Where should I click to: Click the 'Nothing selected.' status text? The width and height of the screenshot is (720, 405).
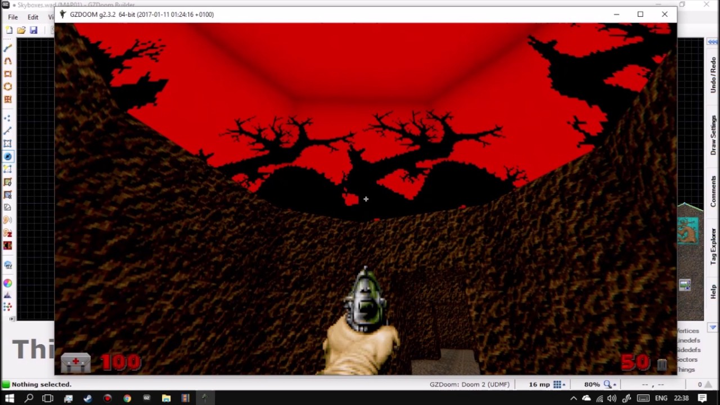coord(41,384)
